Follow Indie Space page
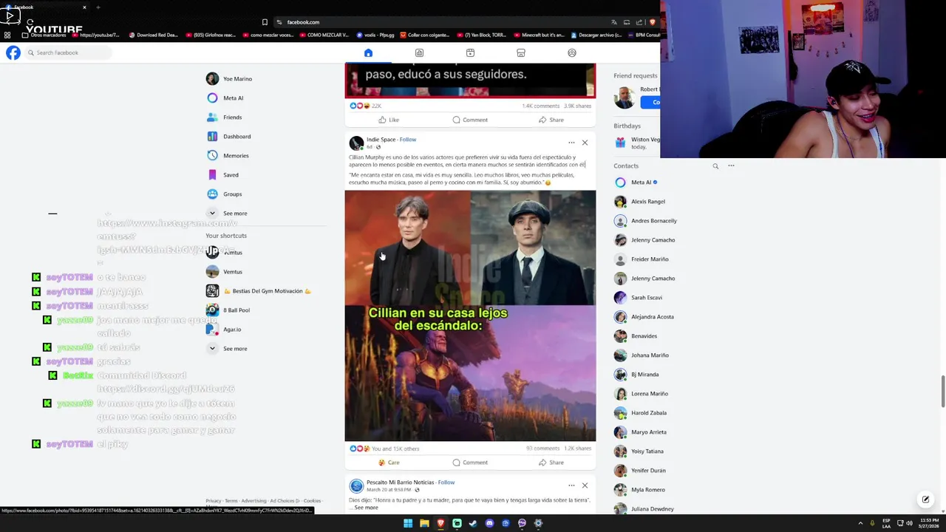The image size is (946, 532). pyautogui.click(x=408, y=139)
